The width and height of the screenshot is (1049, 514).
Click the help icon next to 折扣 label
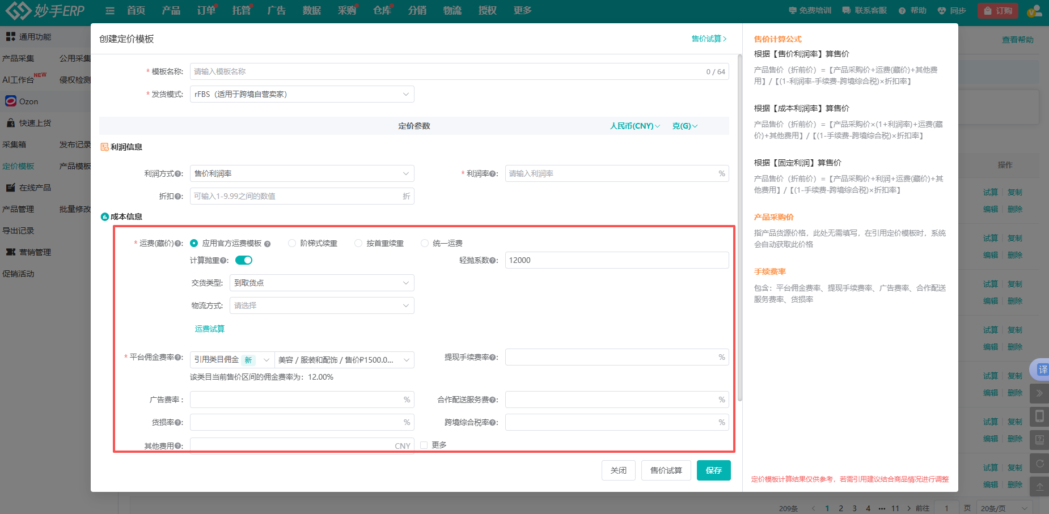click(x=179, y=197)
